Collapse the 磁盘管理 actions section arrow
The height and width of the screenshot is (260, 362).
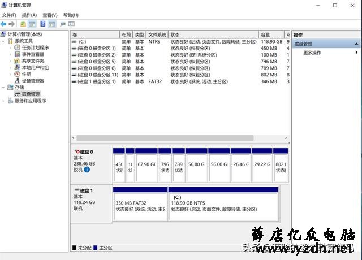coord(356,44)
